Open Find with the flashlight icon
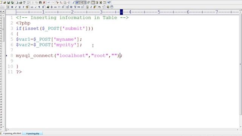 click(57, 3)
